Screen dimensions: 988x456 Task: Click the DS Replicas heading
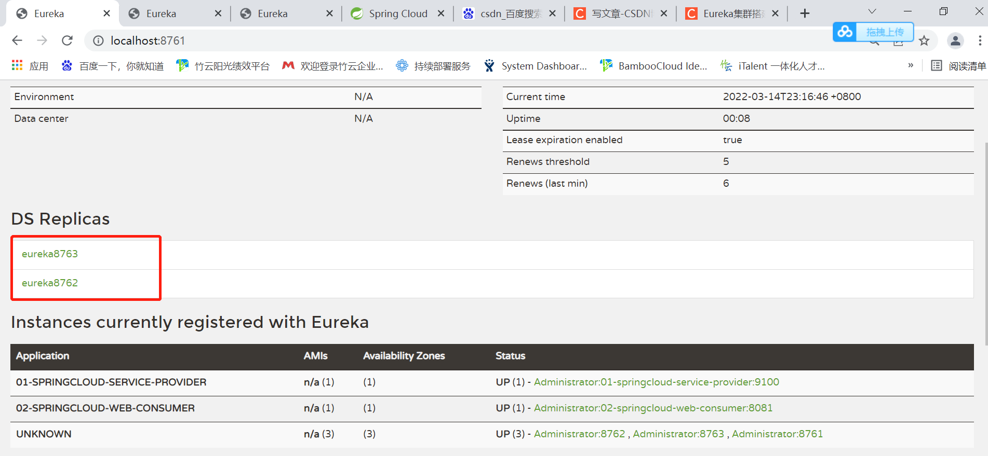tap(60, 219)
